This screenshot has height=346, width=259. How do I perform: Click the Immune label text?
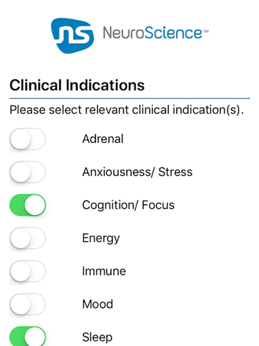point(104,271)
